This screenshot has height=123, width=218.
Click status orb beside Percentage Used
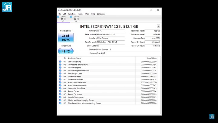[x=60, y=73]
